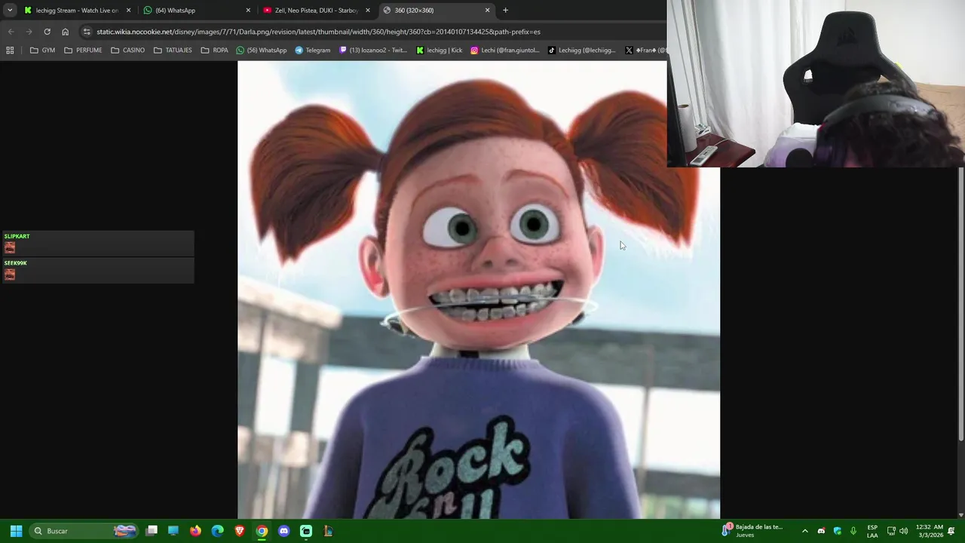The height and width of the screenshot is (543, 965).
Task: Close the Zell, Neo Pistea YouTube tab
Action: pos(368,11)
